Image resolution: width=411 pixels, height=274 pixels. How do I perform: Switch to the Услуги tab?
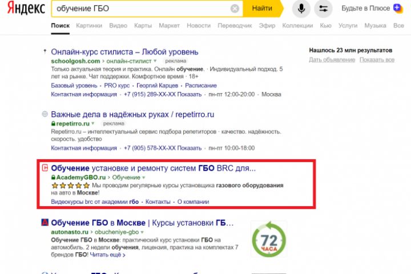point(348,26)
